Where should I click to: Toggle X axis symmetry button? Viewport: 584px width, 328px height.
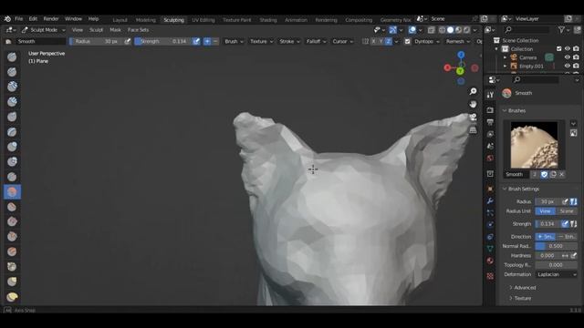pyautogui.click(x=374, y=42)
